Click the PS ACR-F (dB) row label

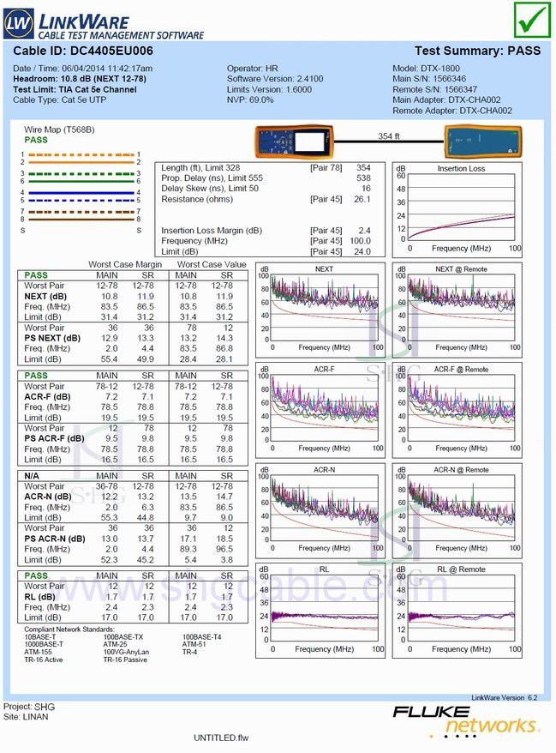[x=54, y=439]
